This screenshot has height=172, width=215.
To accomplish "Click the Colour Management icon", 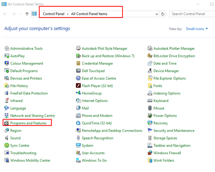I will [7, 63].
